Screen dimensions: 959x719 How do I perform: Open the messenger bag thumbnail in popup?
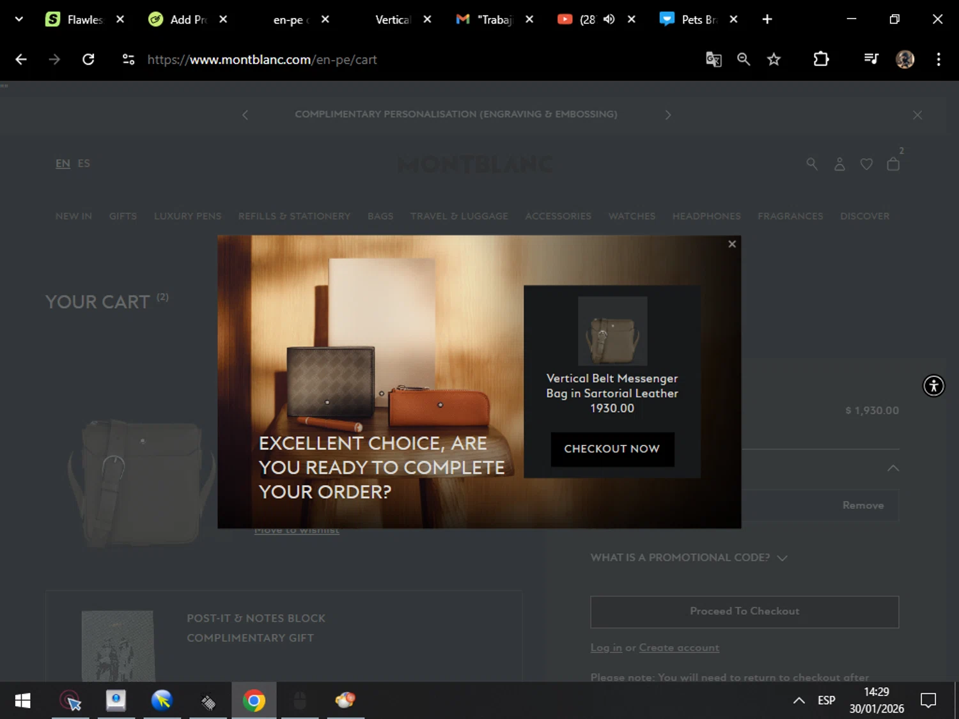click(612, 331)
